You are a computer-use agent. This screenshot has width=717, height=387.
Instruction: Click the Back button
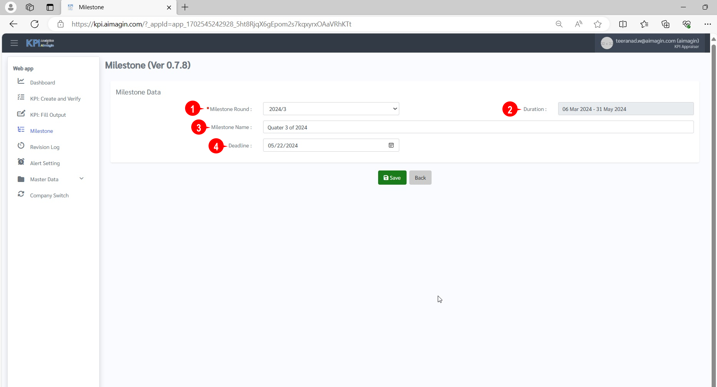pos(420,178)
